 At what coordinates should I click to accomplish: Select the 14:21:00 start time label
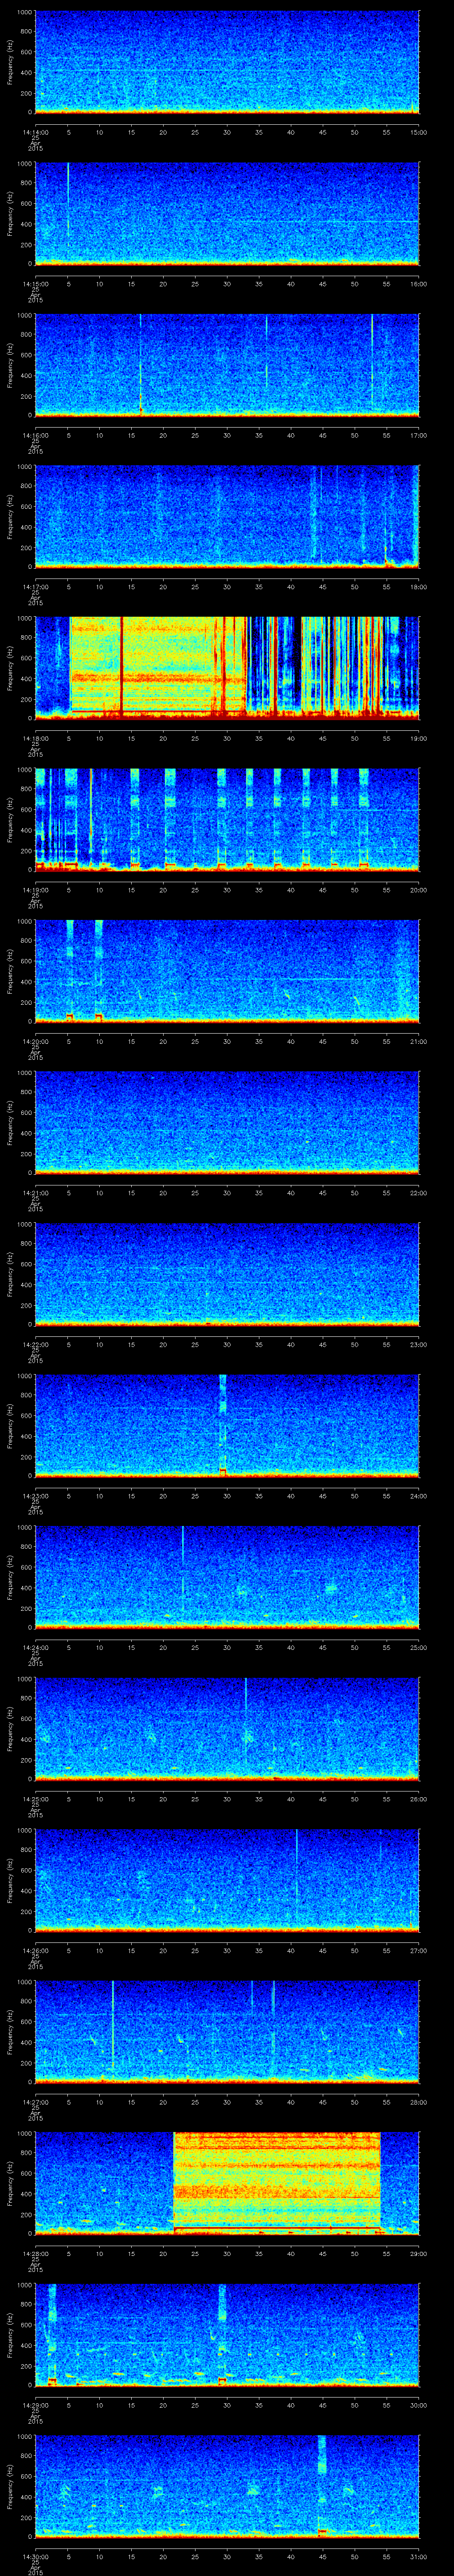click(35, 1192)
